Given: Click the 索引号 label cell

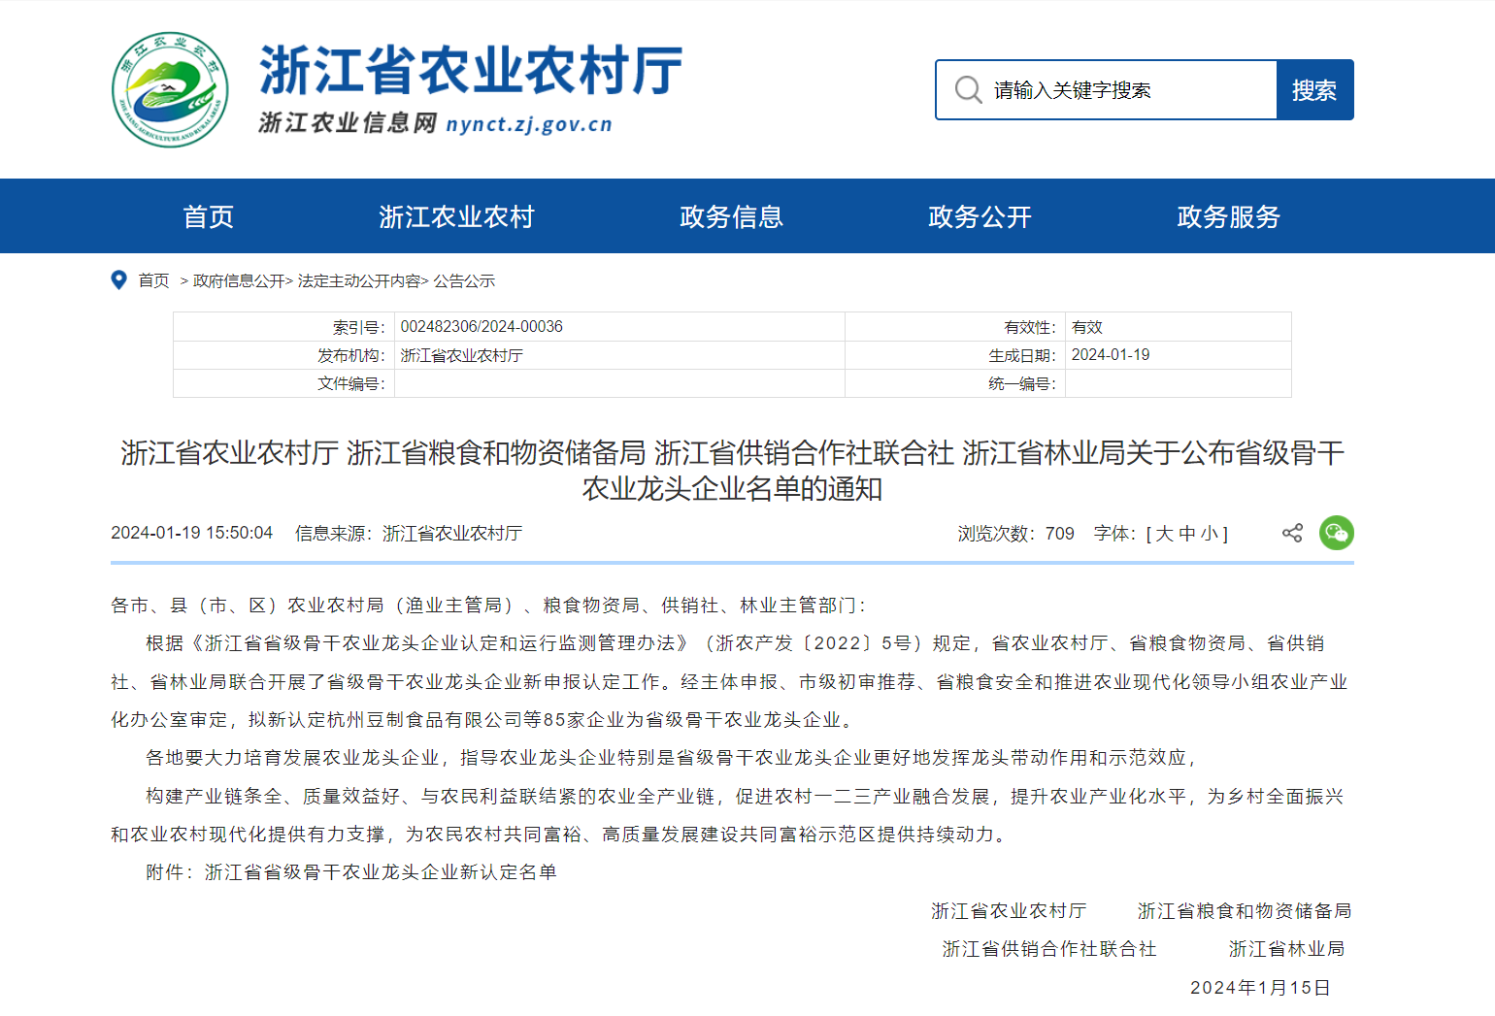Looking at the screenshot, I should (284, 327).
